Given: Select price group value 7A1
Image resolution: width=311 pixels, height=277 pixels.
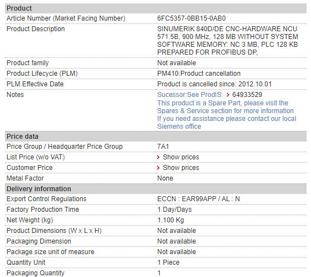Looking at the screenshot, I should 163,147.
